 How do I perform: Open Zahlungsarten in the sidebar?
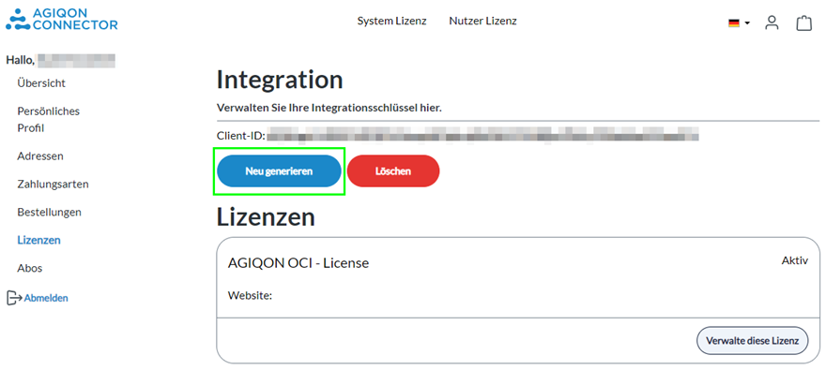coord(54,185)
